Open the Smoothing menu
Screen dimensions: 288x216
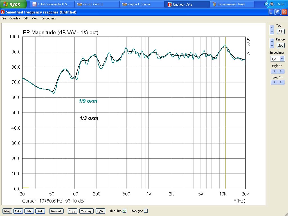coord(48,18)
